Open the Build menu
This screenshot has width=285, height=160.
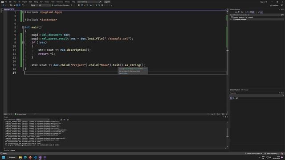[x=30, y=2]
